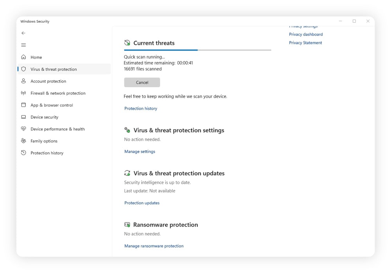Click the Ransomware protection icon
This screenshot has width=391, height=273.
(x=127, y=225)
